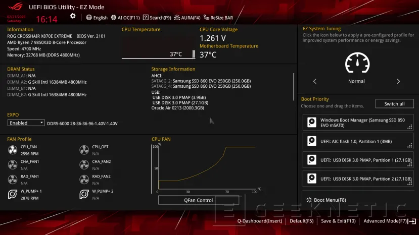
Task: Click SATA6G_4 Samsung SSD 860 EVO entry
Action: [x=201, y=86]
